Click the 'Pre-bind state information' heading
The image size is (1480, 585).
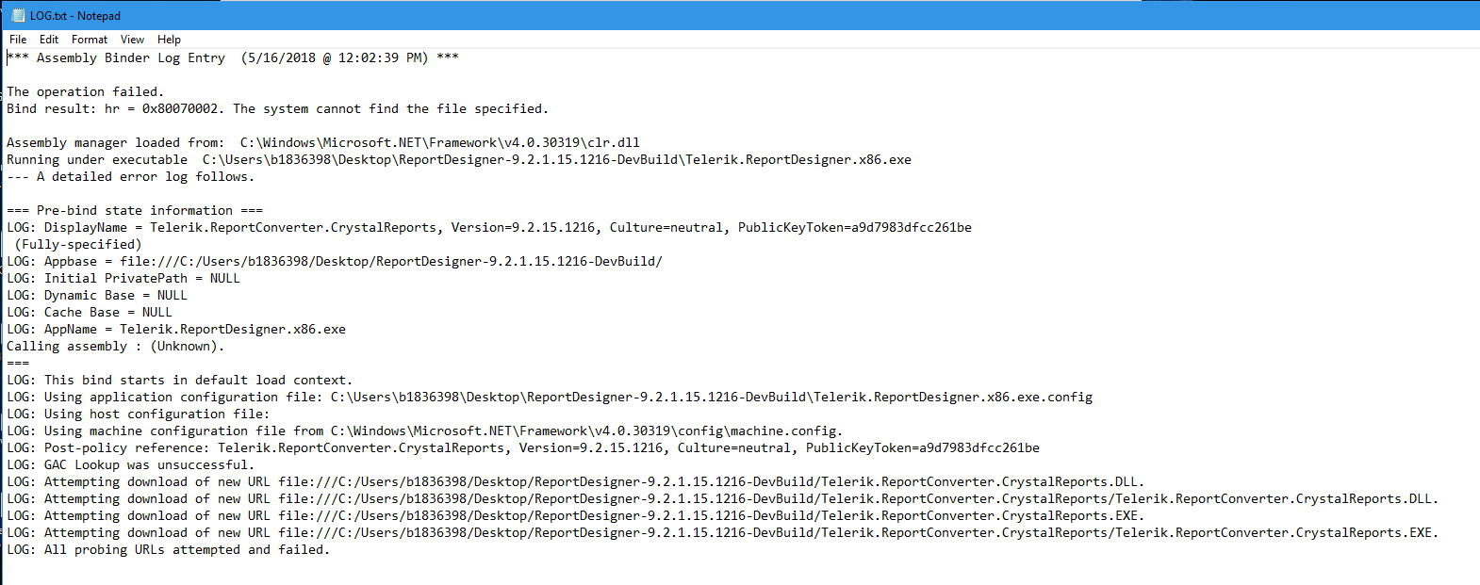tap(135, 211)
